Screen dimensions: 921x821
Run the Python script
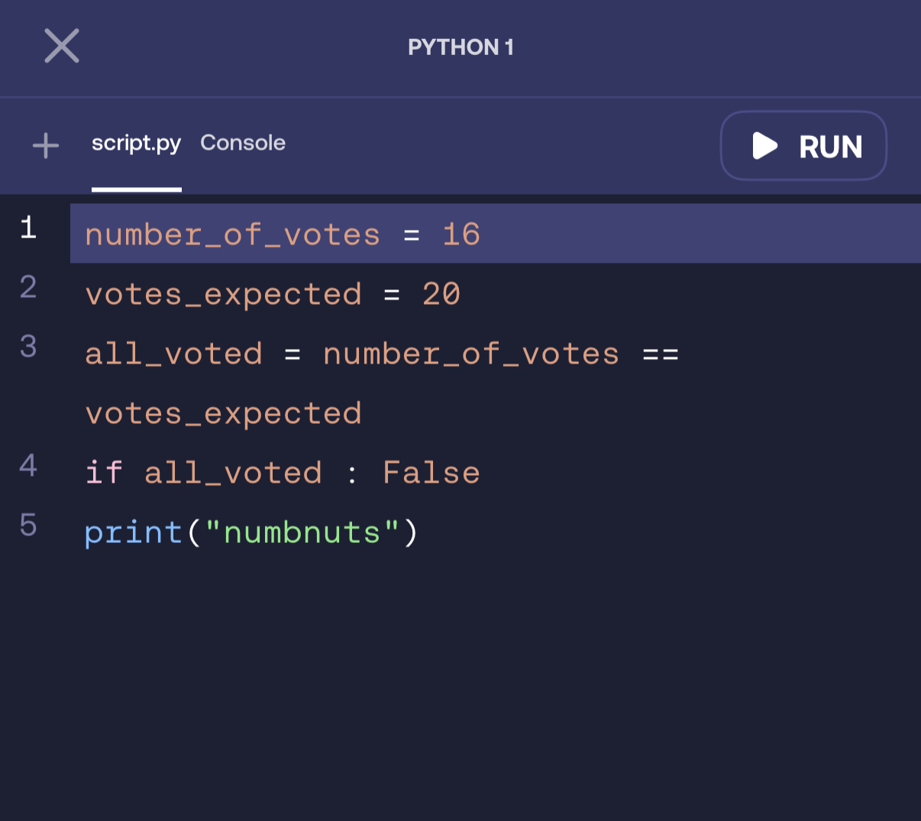[x=803, y=146]
